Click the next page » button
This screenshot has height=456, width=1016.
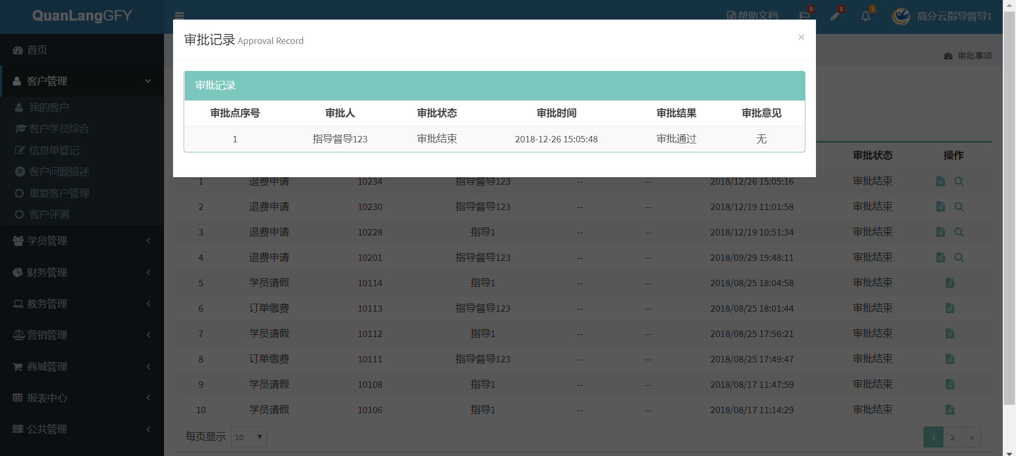point(972,437)
